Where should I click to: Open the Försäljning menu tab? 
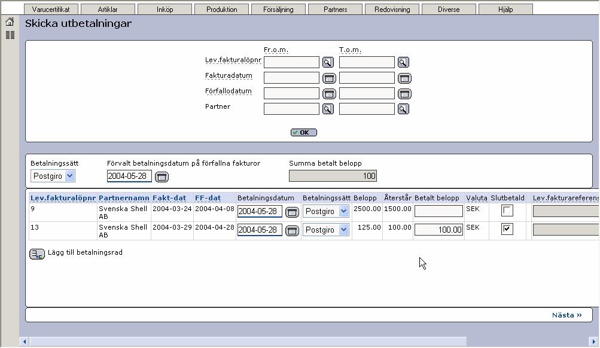tap(278, 9)
